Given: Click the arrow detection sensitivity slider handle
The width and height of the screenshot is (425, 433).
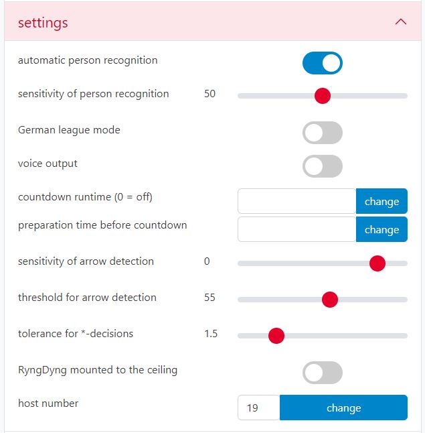Looking at the screenshot, I should click(x=377, y=263).
